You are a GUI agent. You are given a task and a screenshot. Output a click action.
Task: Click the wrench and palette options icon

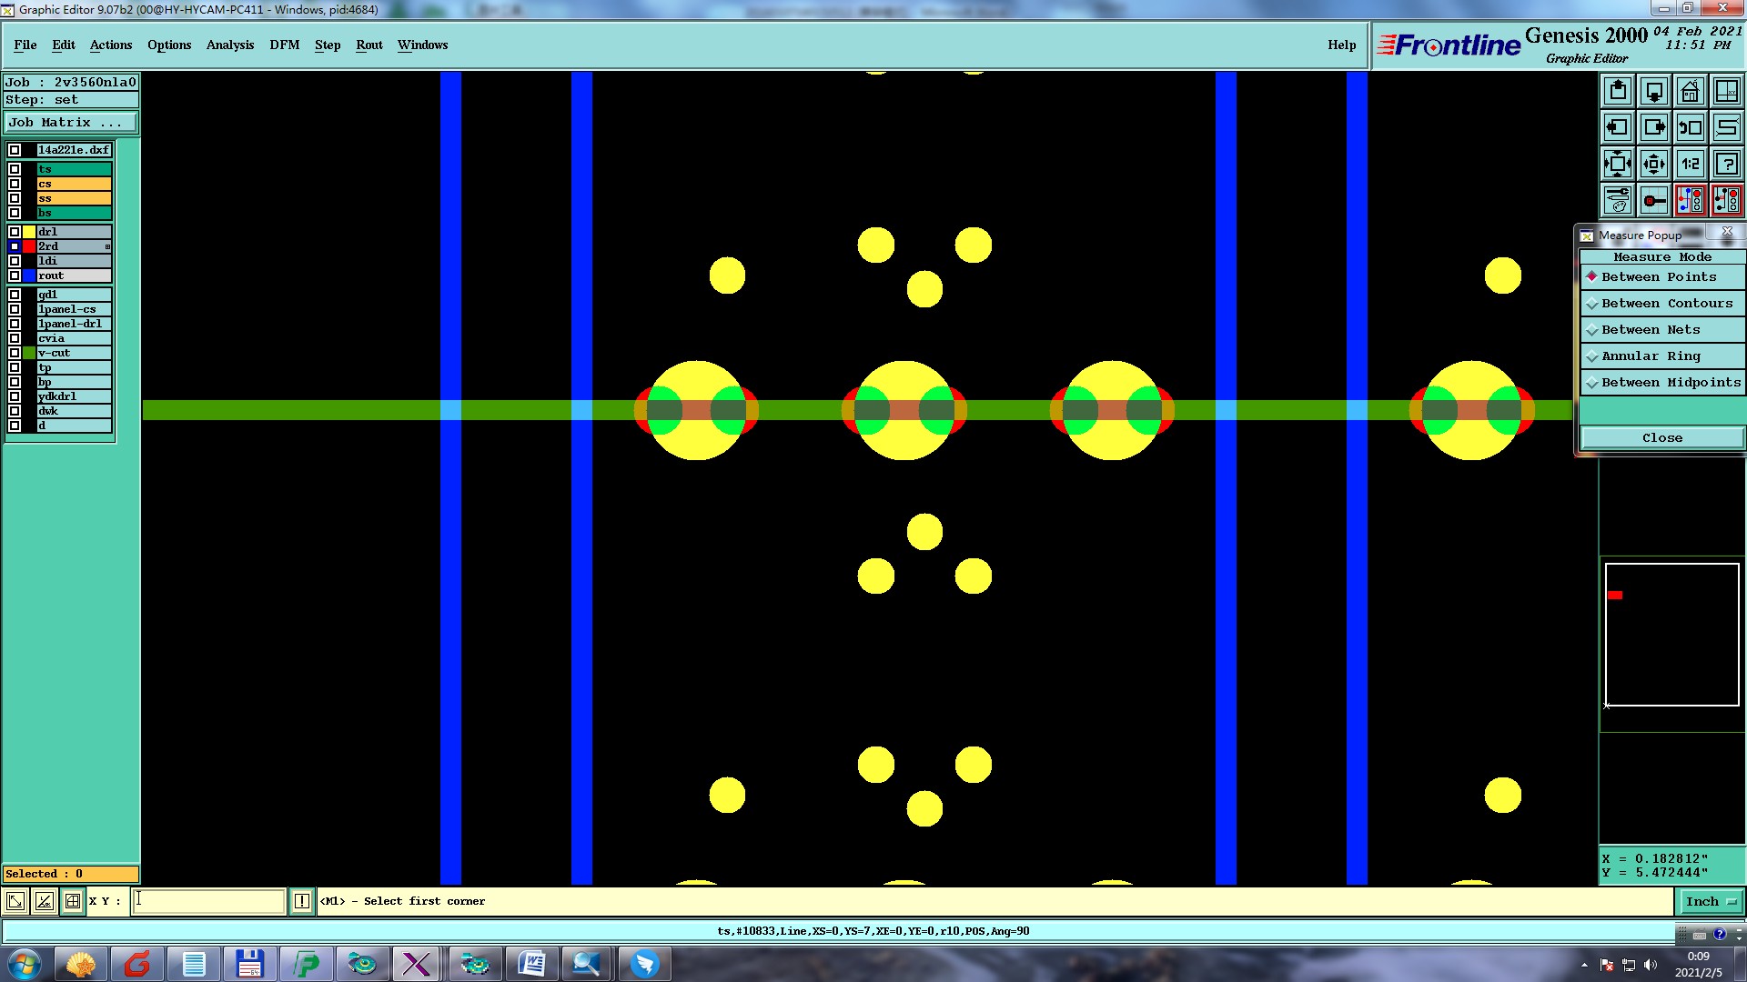click(x=1617, y=200)
